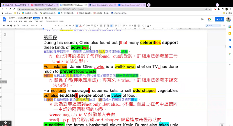Reload the page

point(10,9)
